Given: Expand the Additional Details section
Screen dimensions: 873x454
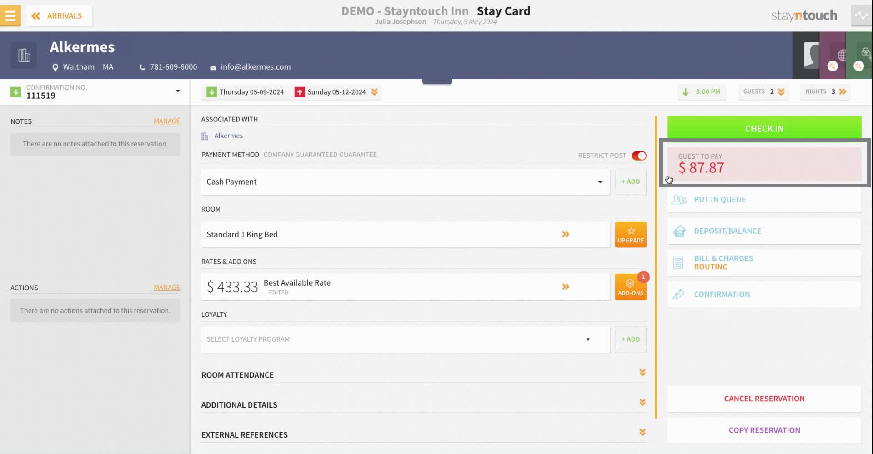Looking at the screenshot, I should (642, 403).
